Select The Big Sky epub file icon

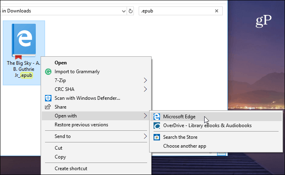(24, 41)
